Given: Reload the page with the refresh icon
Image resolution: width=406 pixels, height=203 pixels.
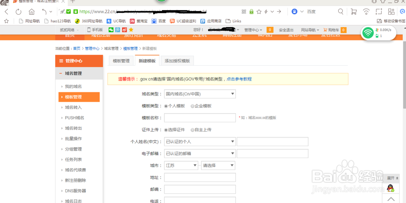Looking at the screenshot, I should pyautogui.click(x=18, y=12).
